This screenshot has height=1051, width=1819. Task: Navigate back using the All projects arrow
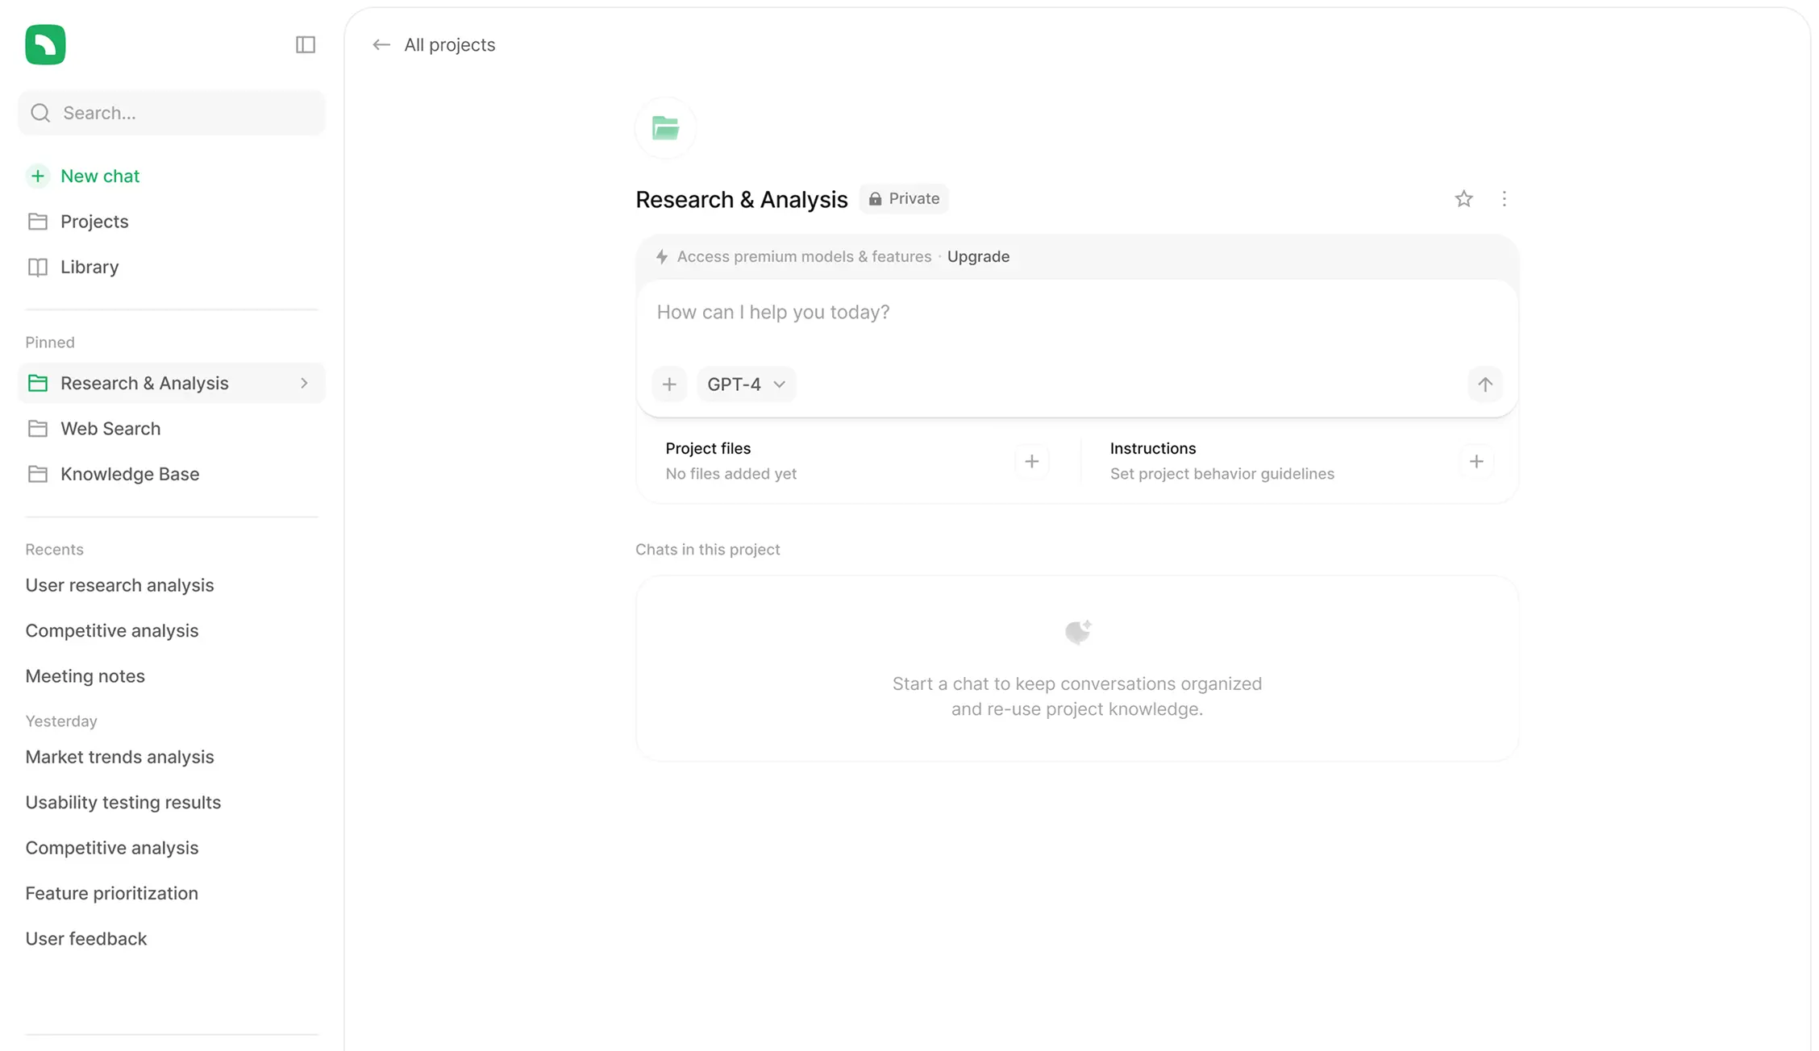(x=381, y=44)
